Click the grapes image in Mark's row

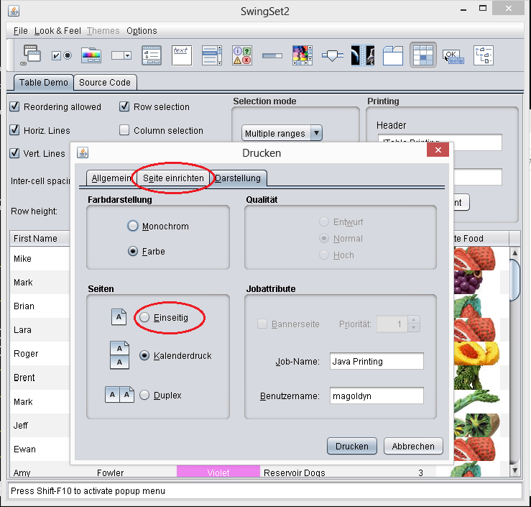coord(468,282)
